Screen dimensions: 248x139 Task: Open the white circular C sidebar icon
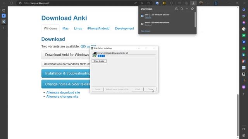pyautogui.click(x=244, y=29)
